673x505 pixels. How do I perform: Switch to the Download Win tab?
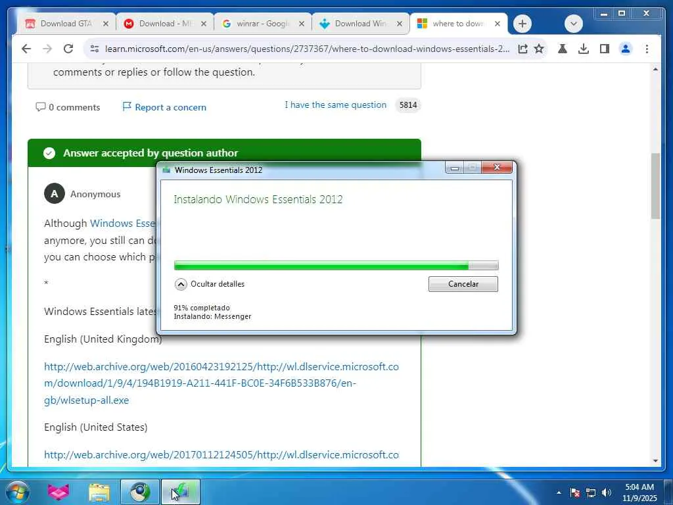tap(361, 24)
